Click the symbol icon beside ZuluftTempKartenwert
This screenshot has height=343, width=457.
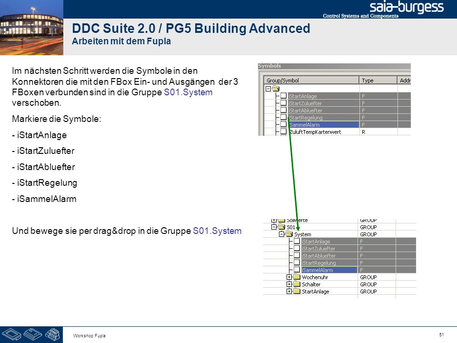pyautogui.click(x=284, y=132)
